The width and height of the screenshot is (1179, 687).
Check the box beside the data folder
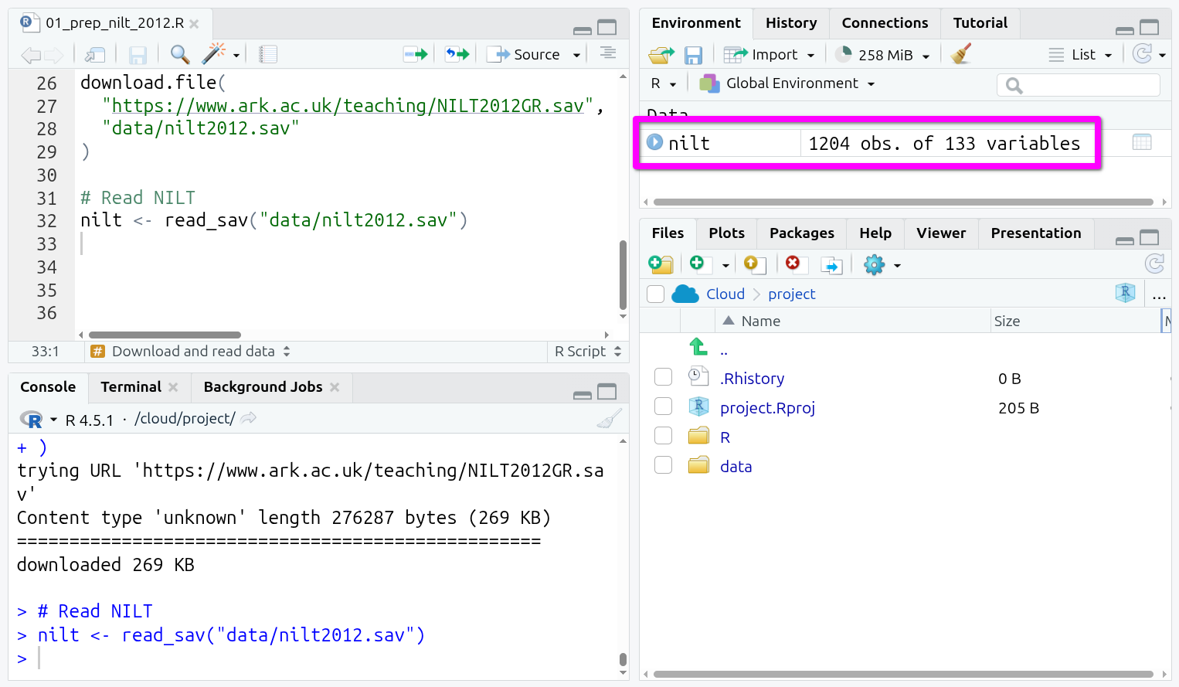[x=663, y=465]
